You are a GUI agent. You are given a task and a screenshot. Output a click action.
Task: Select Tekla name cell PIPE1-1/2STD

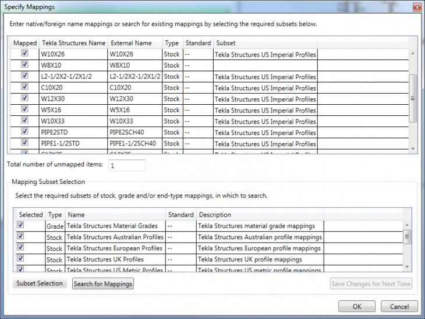73,143
